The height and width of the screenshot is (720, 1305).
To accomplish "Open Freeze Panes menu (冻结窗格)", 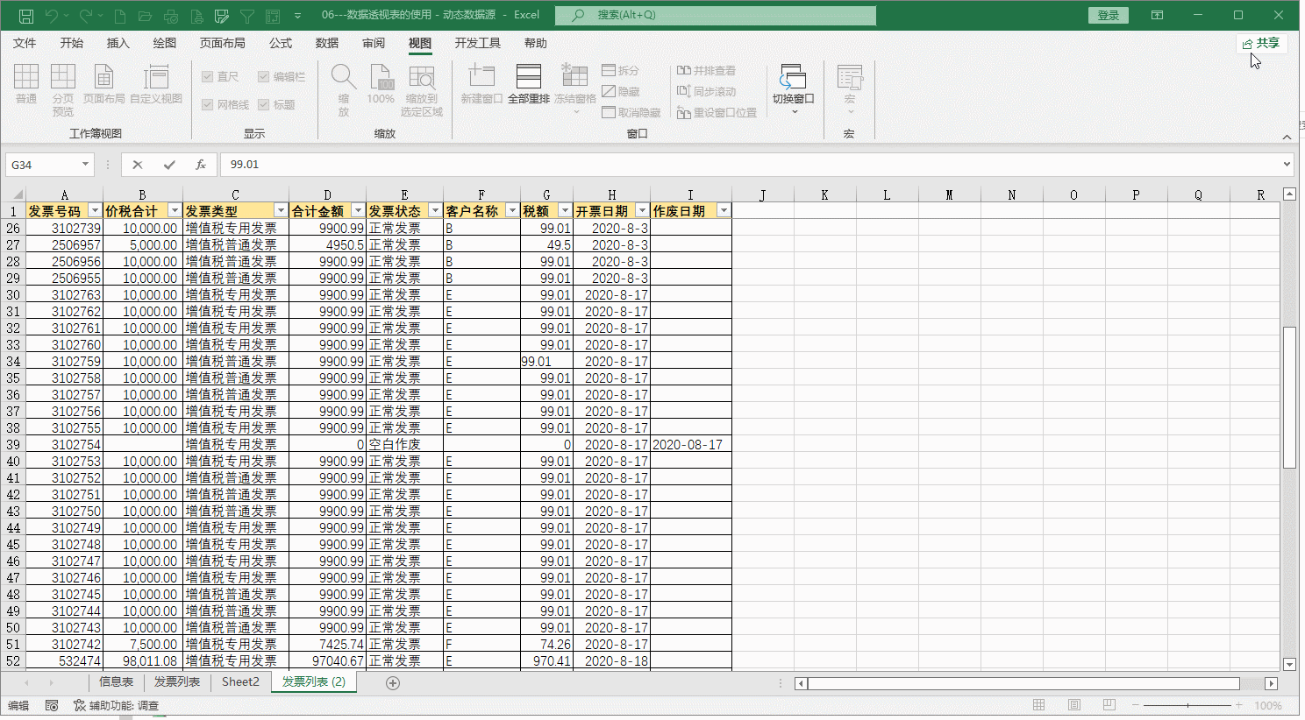I will coord(575,90).
